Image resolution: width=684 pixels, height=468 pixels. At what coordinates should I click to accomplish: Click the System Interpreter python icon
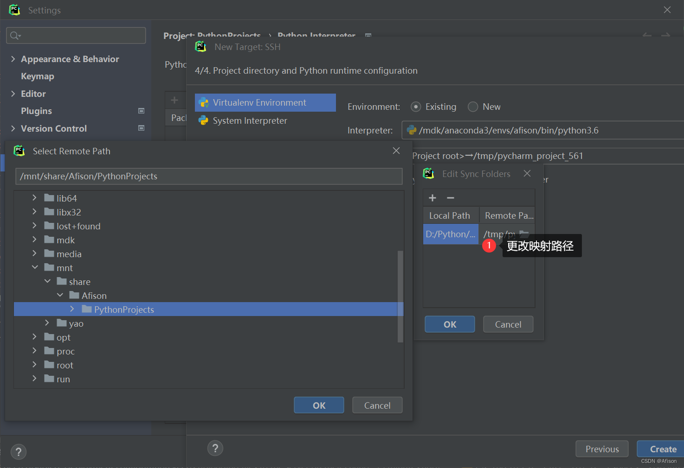203,120
